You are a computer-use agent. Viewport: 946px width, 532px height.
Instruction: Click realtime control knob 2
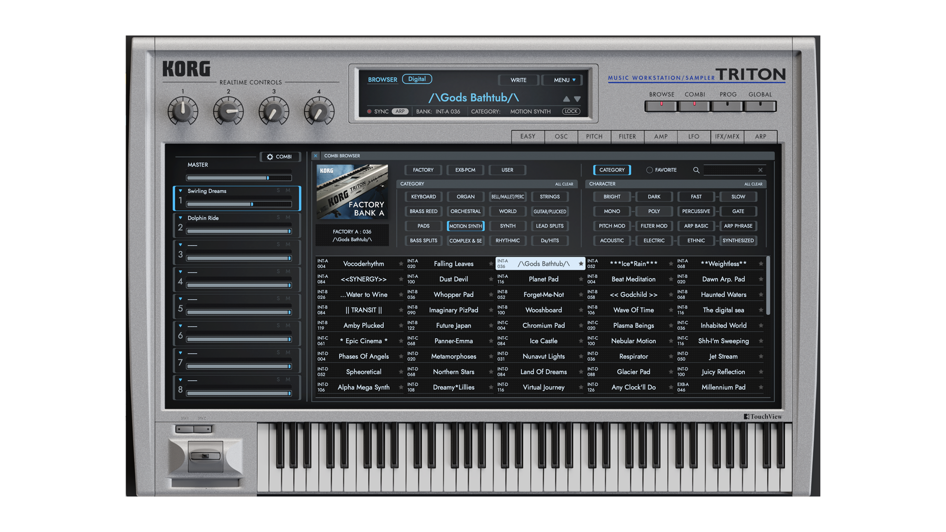point(229,111)
